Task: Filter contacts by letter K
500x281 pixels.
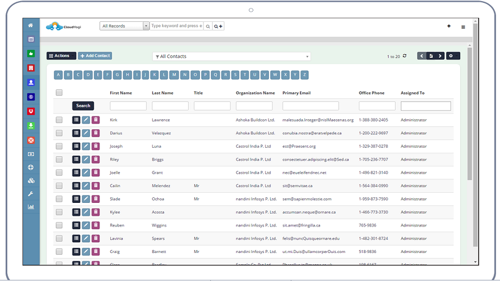Action: tap(154, 75)
